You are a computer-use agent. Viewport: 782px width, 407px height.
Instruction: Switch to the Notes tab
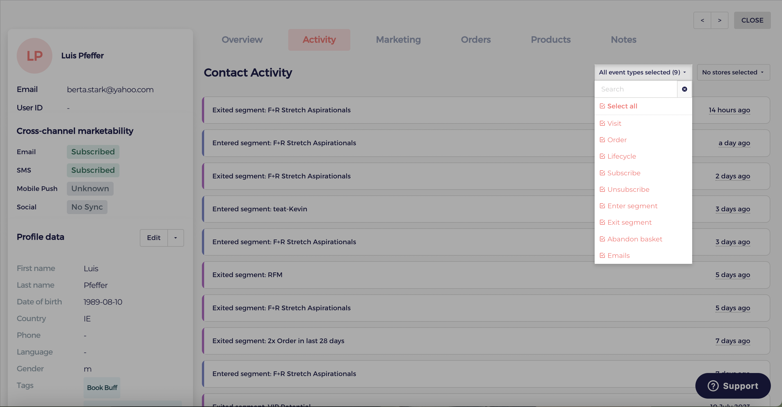click(x=624, y=40)
